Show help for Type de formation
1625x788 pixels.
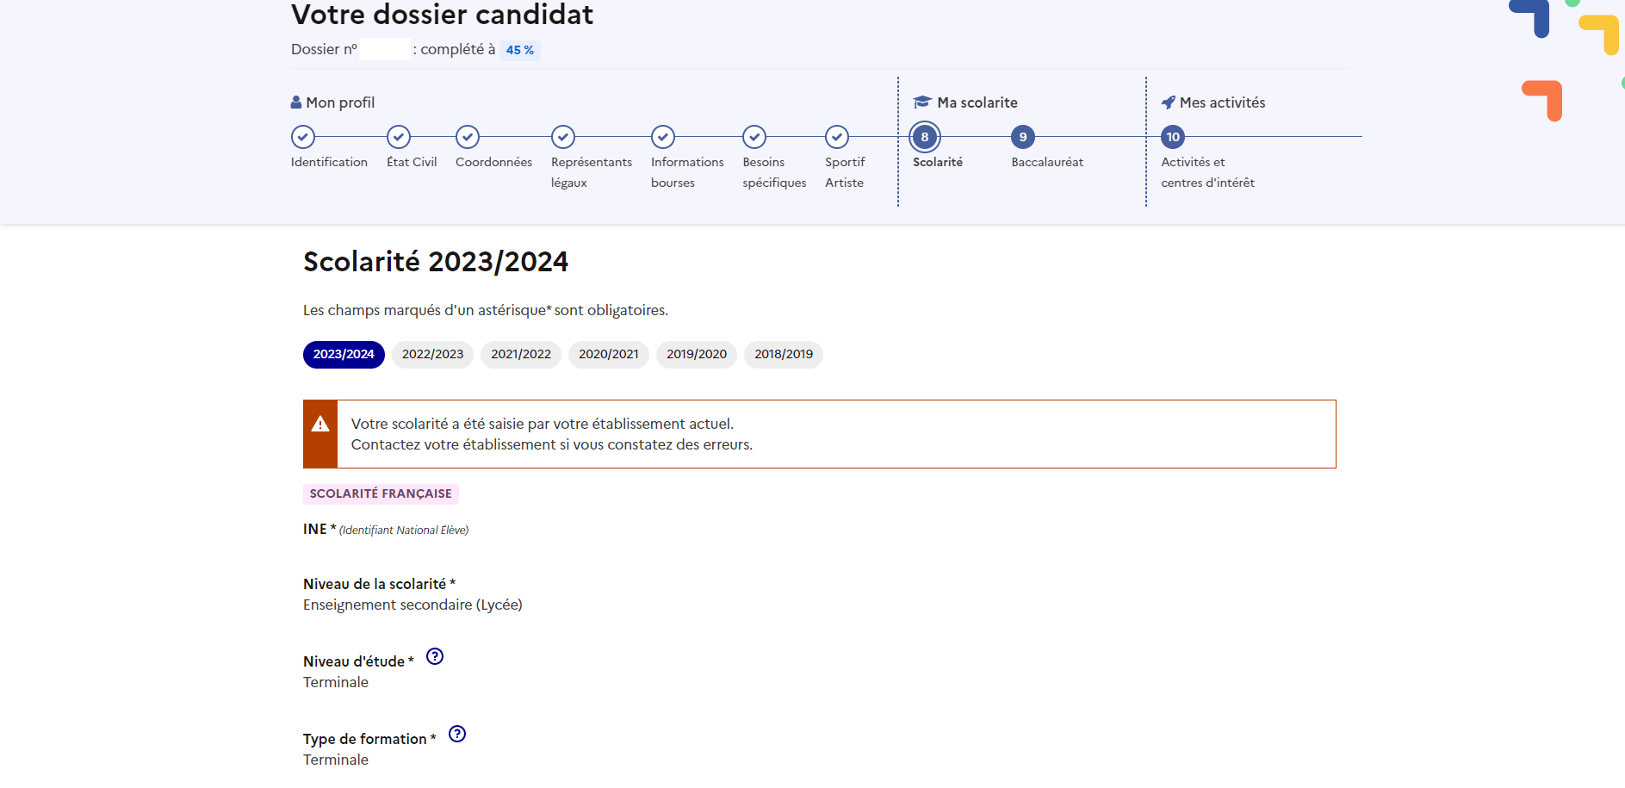point(457,735)
